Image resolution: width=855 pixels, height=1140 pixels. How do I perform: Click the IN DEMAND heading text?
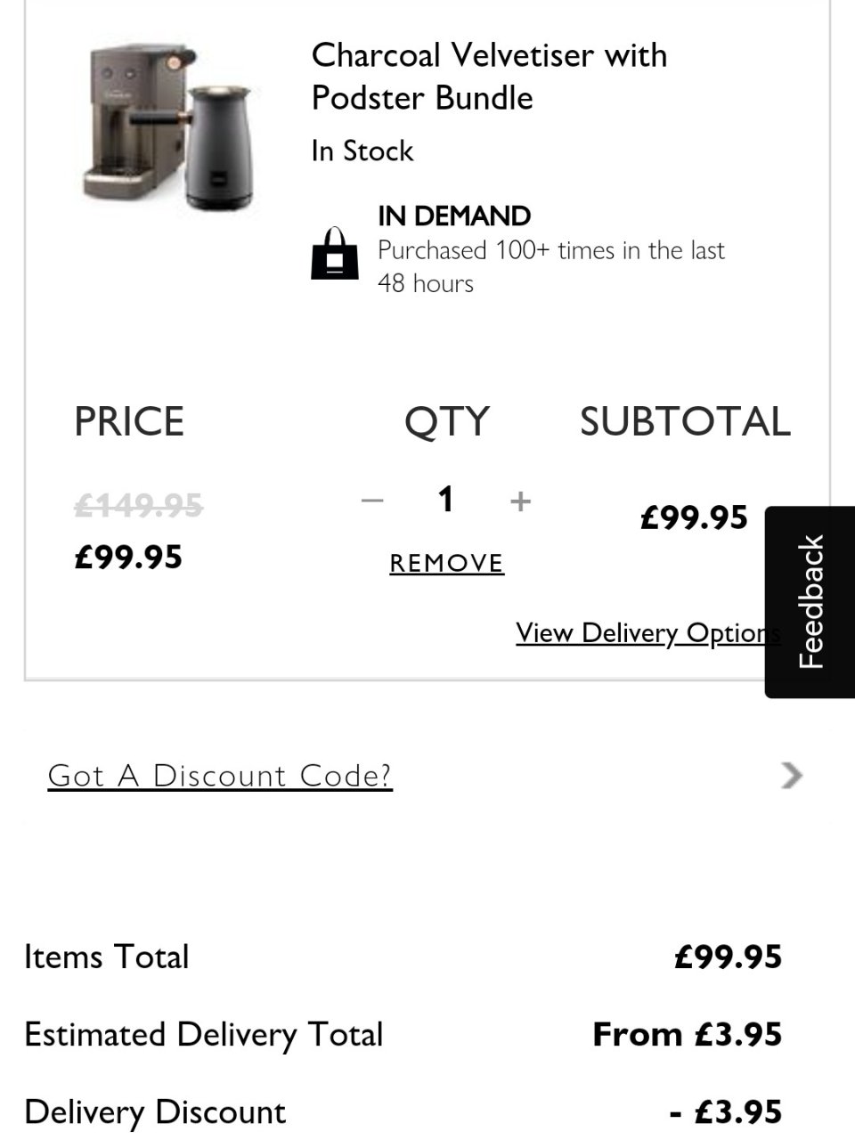(x=454, y=216)
